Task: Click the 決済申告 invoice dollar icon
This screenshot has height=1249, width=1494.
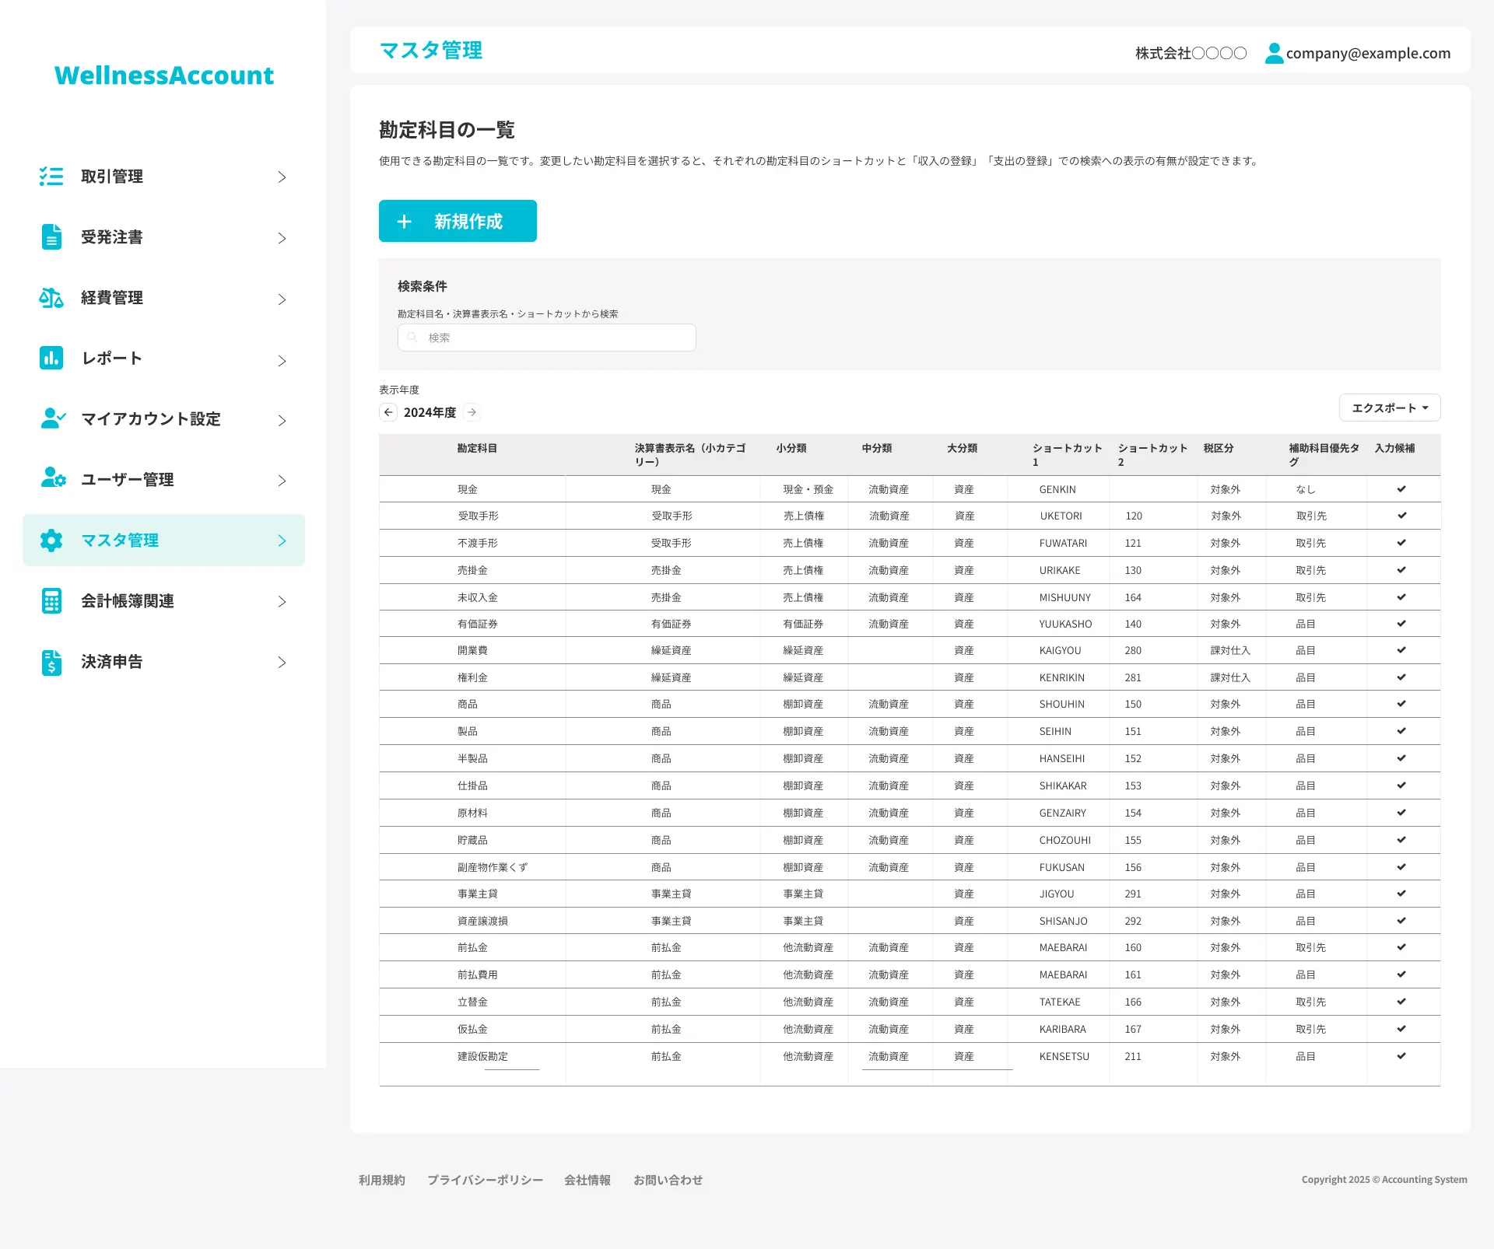Action: coord(51,662)
